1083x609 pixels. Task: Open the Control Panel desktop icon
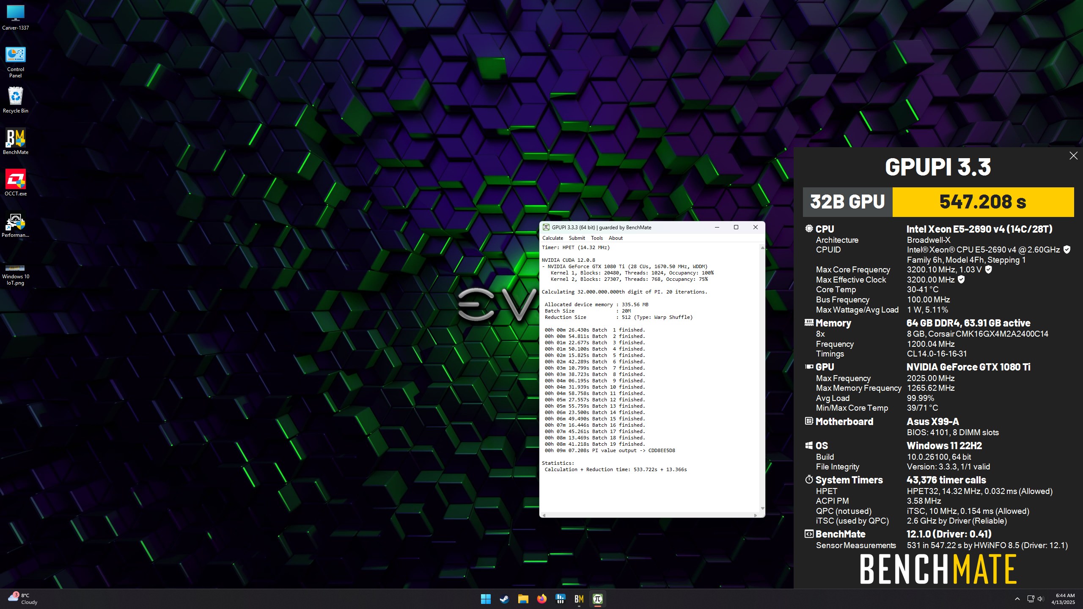[16, 62]
